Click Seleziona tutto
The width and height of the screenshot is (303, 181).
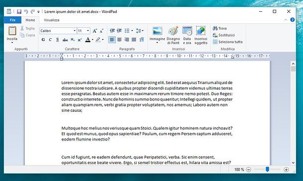point(227,42)
